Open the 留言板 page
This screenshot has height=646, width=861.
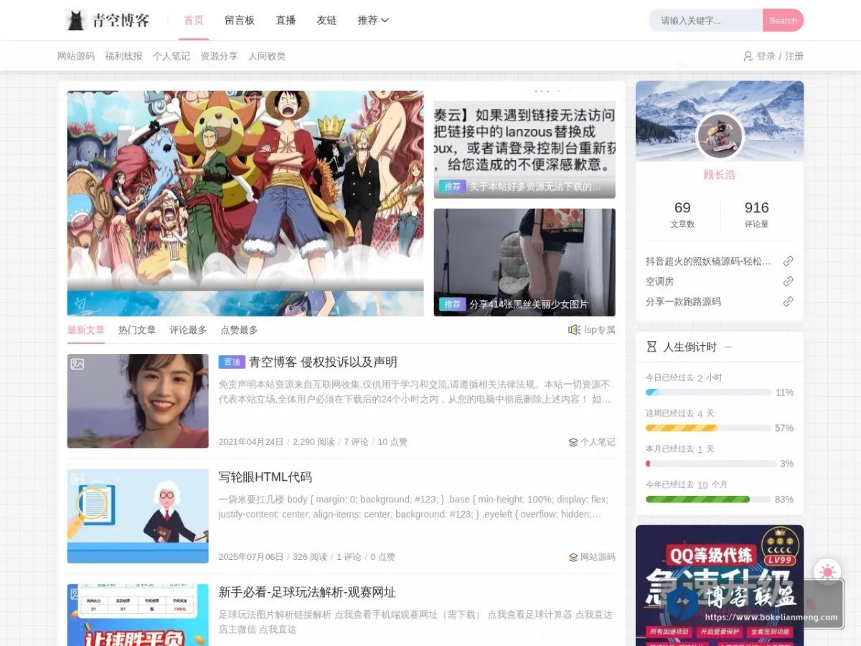240,20
